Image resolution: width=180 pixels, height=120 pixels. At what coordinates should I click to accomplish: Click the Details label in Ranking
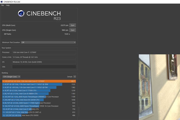70,77
